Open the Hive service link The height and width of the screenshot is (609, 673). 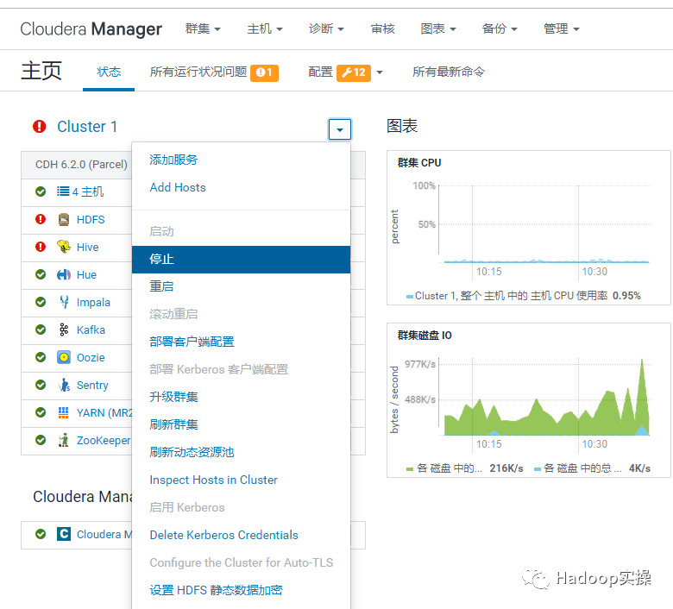coord(87,248)
